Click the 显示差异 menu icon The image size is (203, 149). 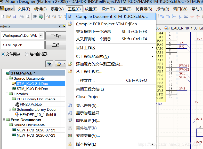(x=70, y=105)
